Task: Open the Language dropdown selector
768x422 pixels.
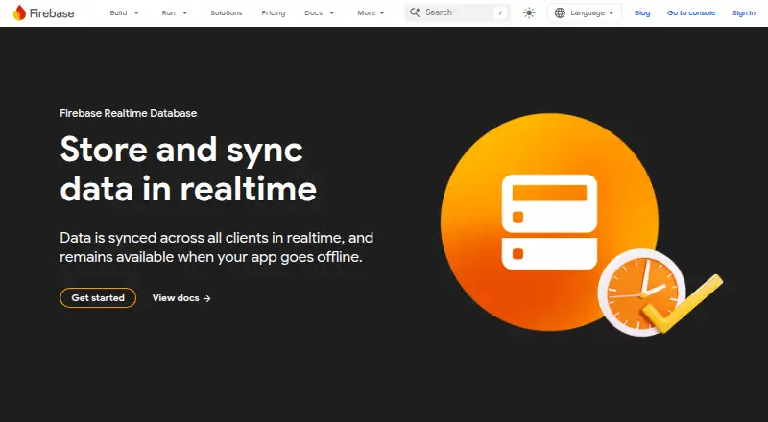Action: click(585, 13)
